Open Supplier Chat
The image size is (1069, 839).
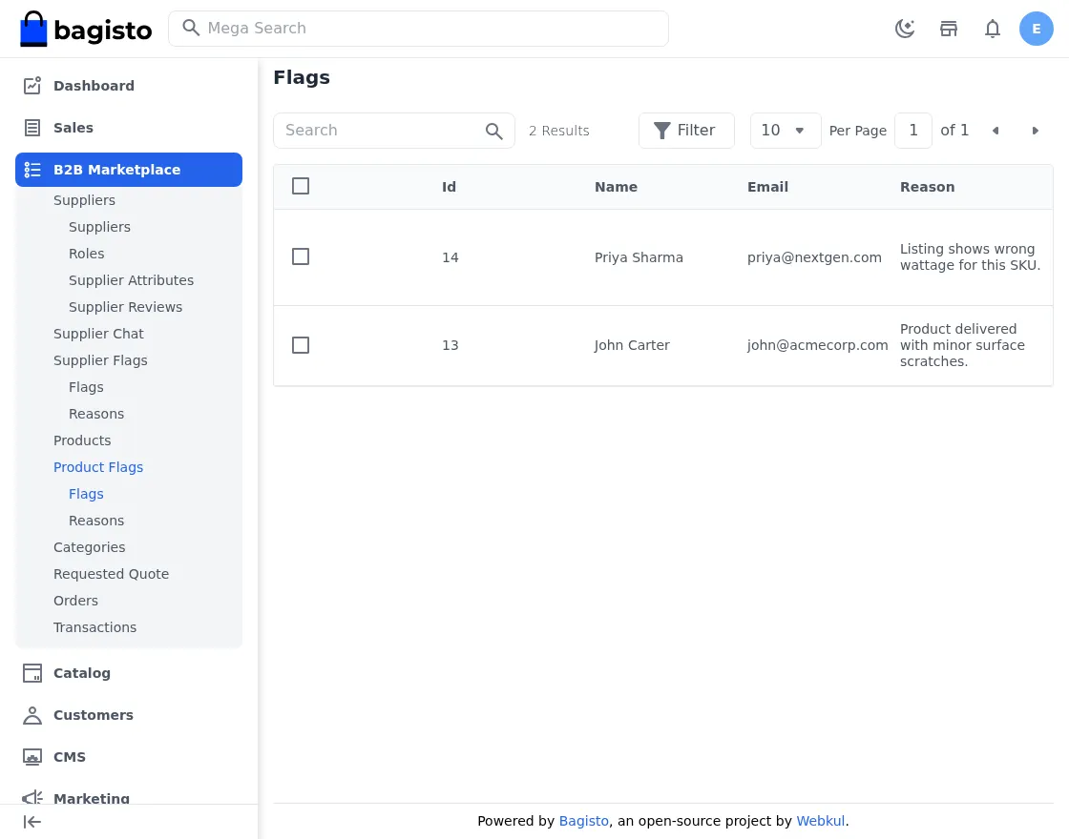click(x=99, y=334)
